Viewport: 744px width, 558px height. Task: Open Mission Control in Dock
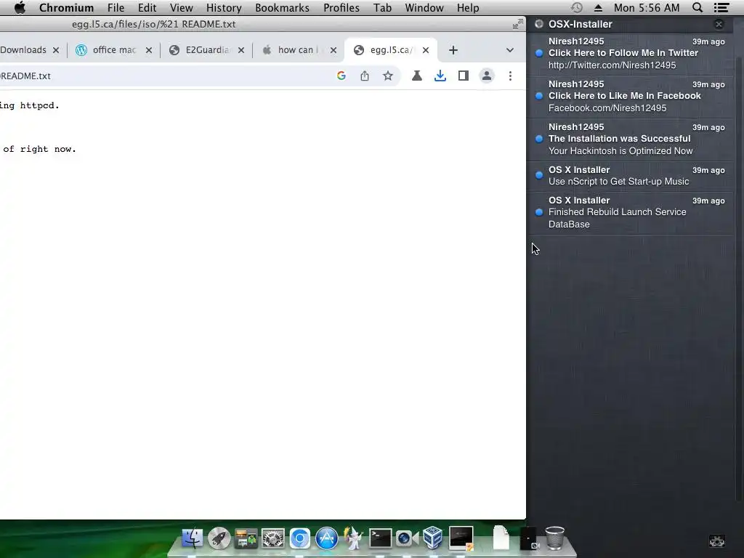[x=246, y=538]
